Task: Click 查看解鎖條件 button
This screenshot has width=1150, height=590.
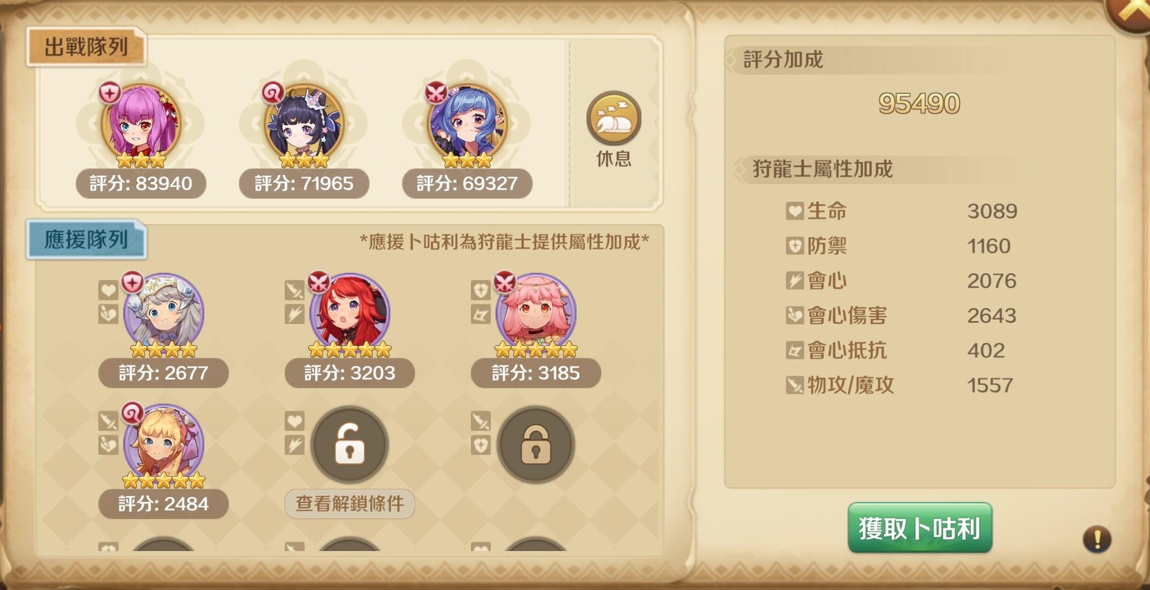Action: (350, 504)
